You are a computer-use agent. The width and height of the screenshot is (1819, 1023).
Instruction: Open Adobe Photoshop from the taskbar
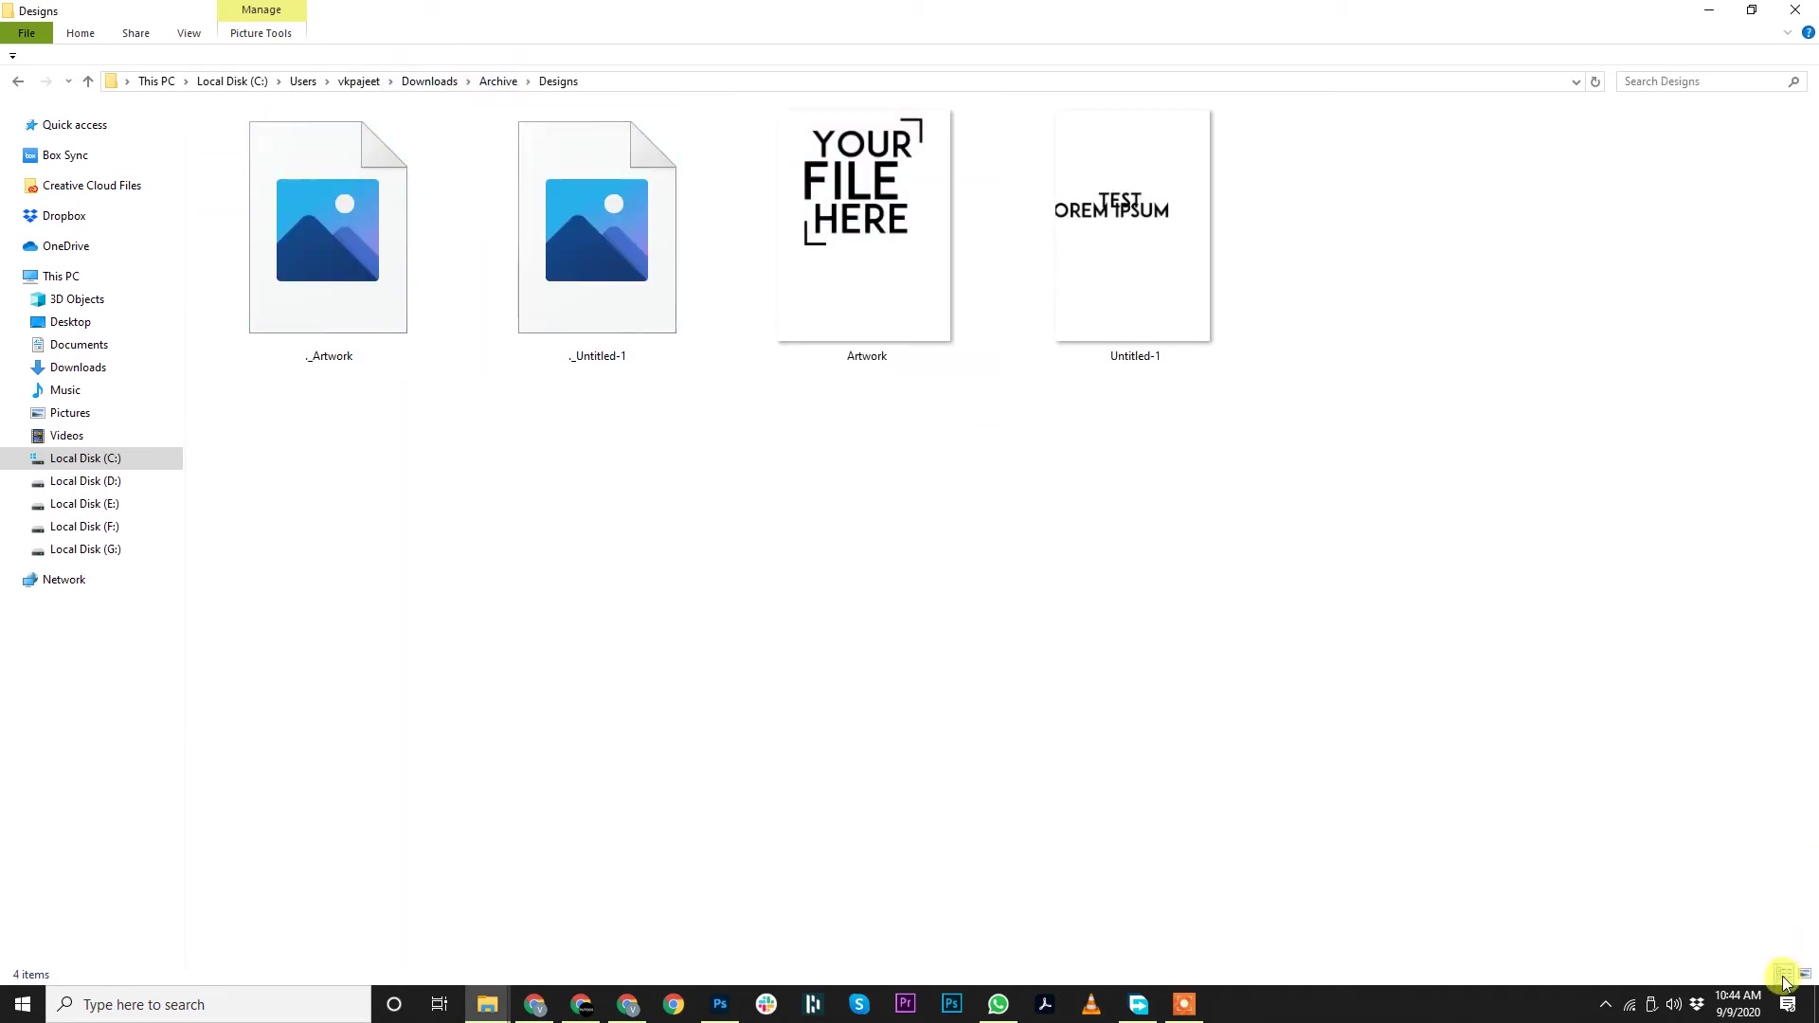tap(720, 1004)
